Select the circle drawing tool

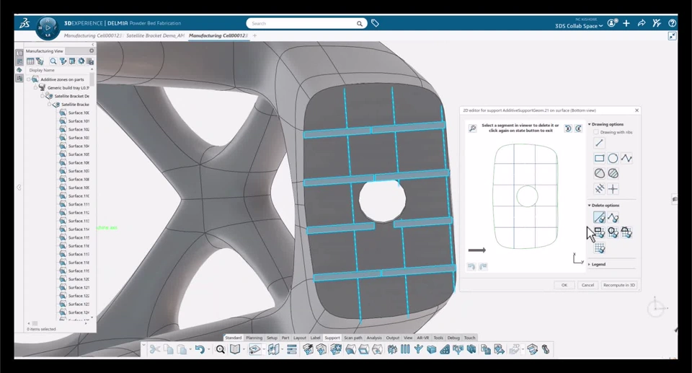613,158
